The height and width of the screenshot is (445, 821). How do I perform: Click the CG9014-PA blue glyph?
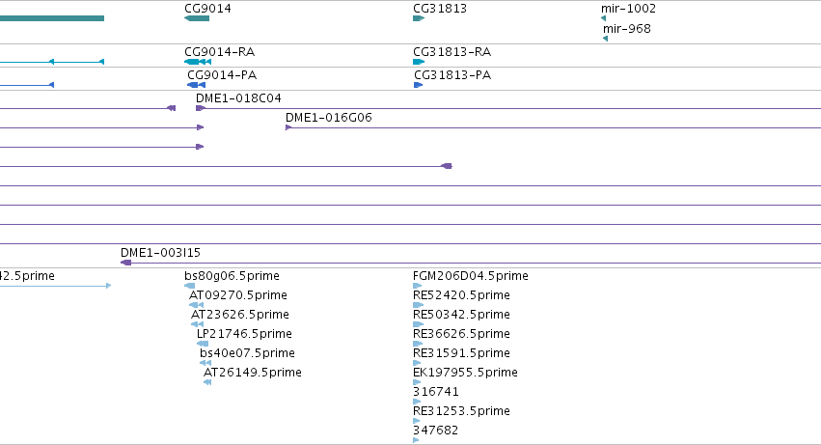point(197,85)
